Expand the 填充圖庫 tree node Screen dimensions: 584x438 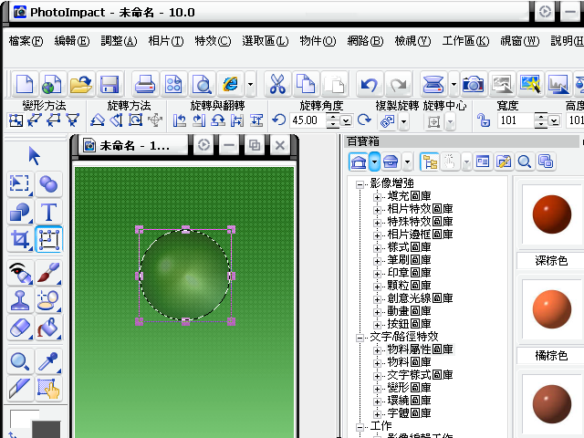click(x=377, y=197)
